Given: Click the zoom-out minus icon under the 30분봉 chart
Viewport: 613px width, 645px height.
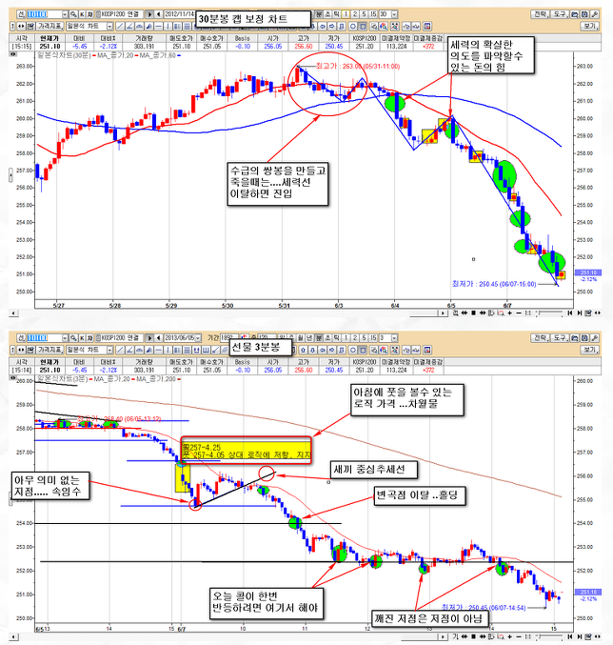Looking at the screenshot, I should point(519,313).
